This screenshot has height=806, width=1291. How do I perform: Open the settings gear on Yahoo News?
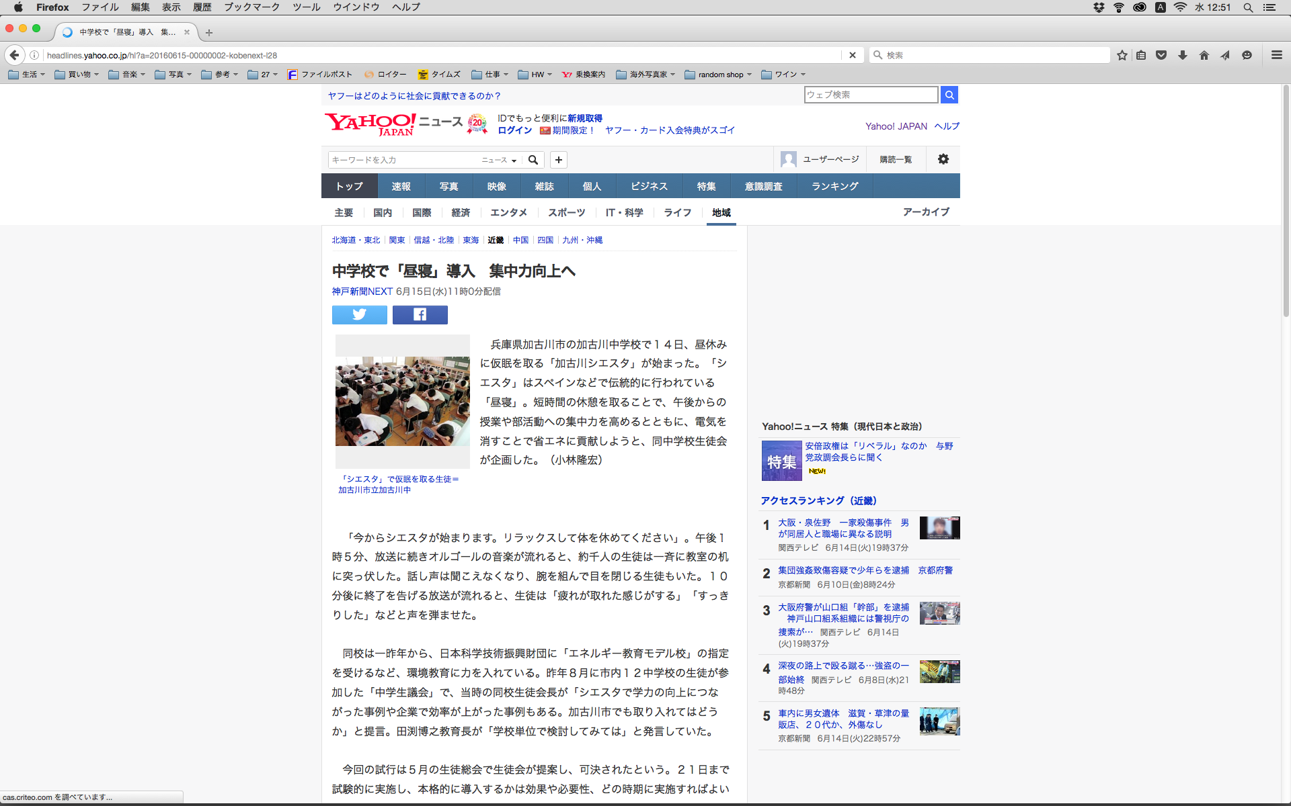click(943, 159)
